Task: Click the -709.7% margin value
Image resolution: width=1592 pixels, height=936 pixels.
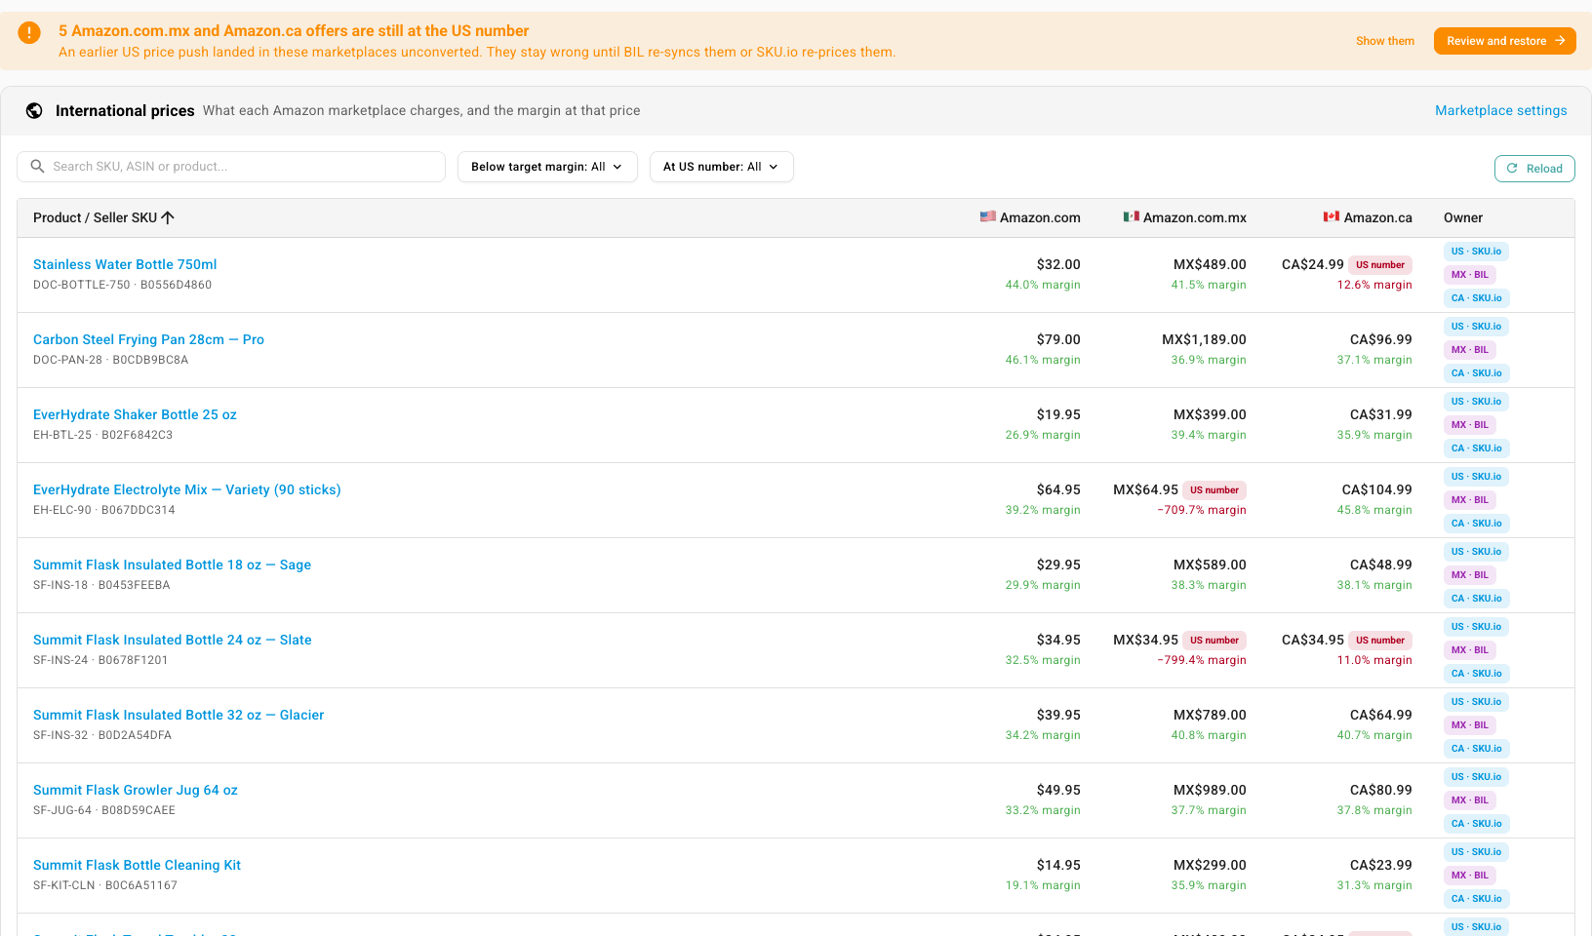Action: 1202,510
